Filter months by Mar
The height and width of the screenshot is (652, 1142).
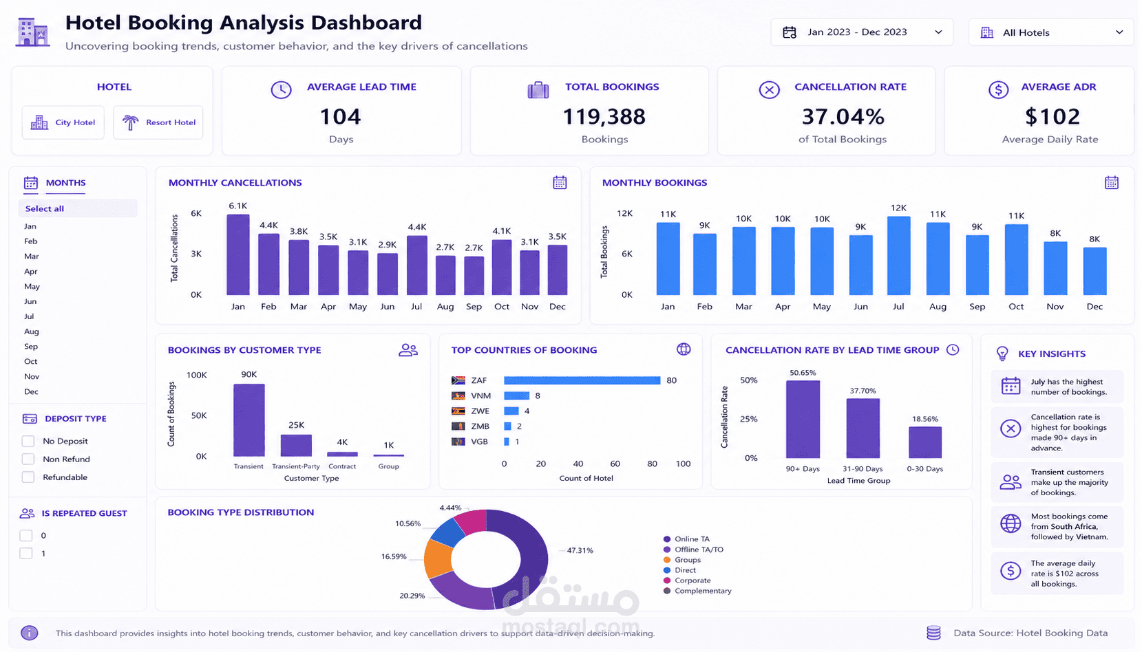pyautogui.click(x=32, y=257)
